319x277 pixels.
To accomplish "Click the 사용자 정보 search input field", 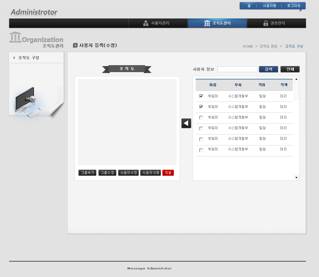I will [x=237, y=69].
